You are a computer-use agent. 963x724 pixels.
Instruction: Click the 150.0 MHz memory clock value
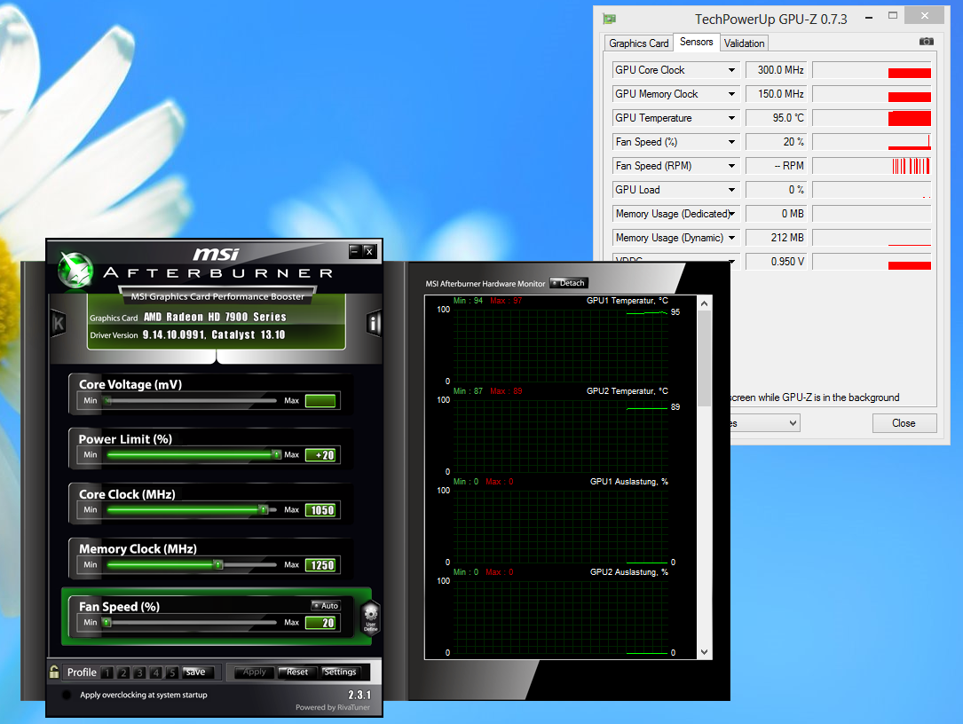coord(777,94)
